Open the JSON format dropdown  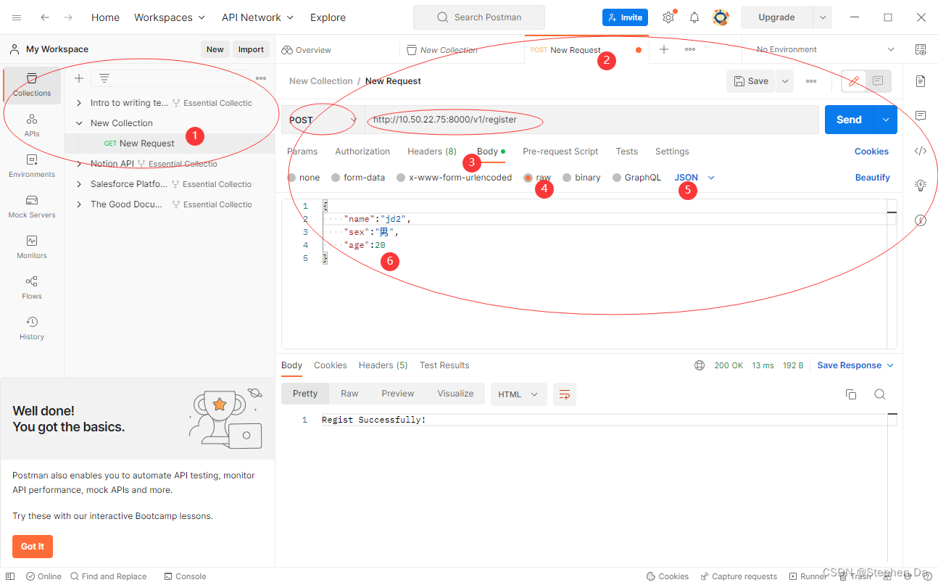(694, 178)
